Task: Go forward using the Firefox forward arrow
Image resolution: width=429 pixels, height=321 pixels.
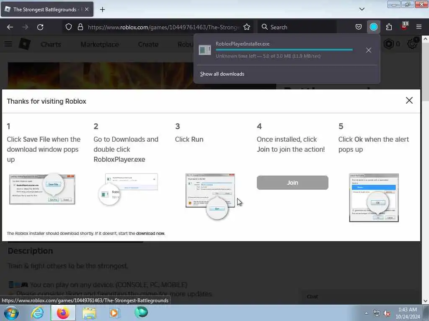Action: [x=25, y=27]
